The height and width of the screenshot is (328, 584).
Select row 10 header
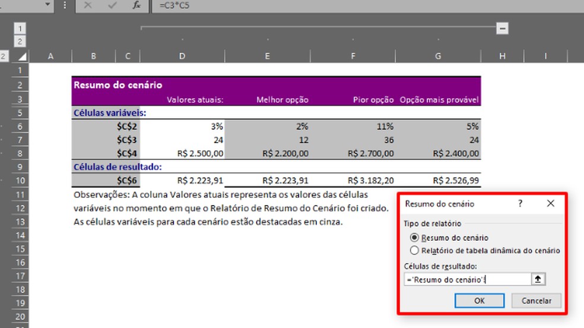coord(20,181)
